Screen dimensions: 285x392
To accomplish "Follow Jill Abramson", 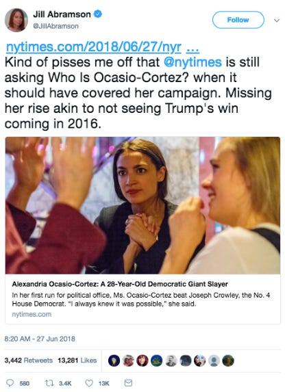I will click(238, 20).
